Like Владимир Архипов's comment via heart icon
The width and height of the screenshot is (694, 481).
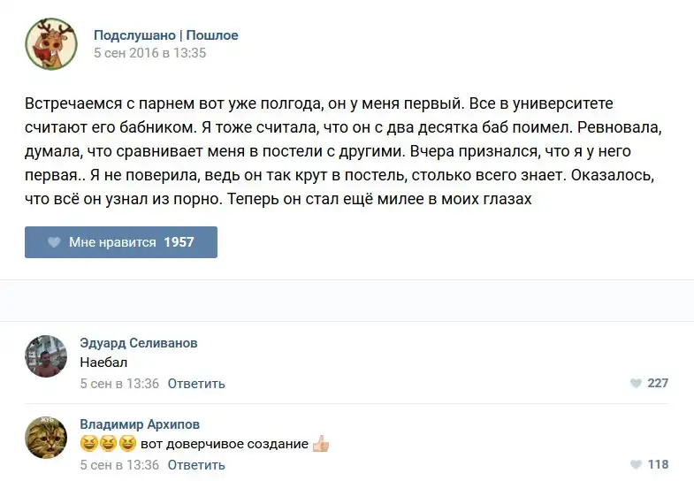click(636, 465)
